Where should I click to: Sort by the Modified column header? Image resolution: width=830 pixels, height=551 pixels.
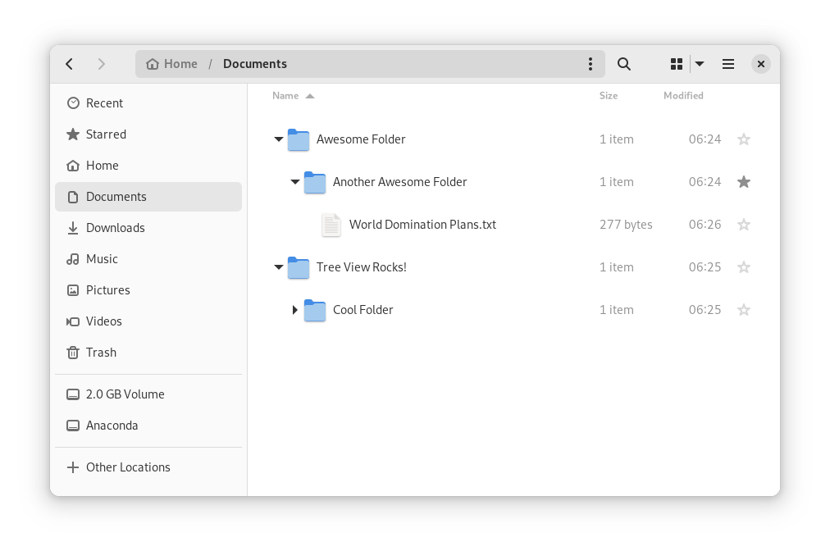(683, 96)
